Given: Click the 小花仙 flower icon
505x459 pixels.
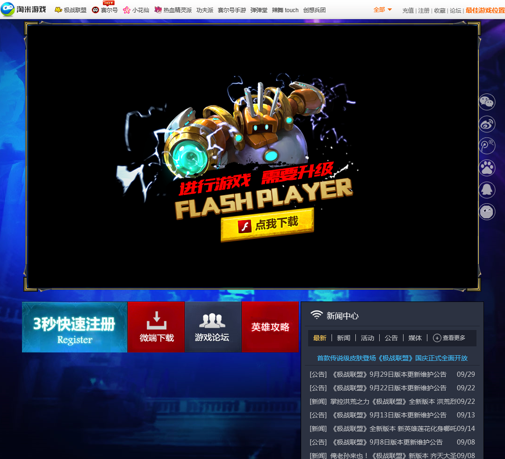Looking at the screenshot, I should point(127,10).
